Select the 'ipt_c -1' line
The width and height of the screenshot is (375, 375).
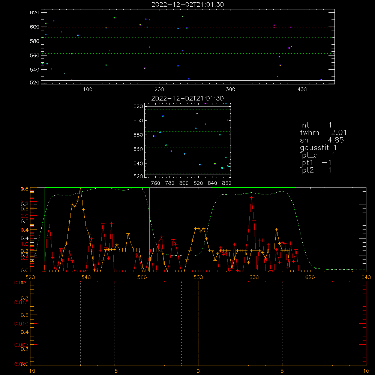[318, 155]
